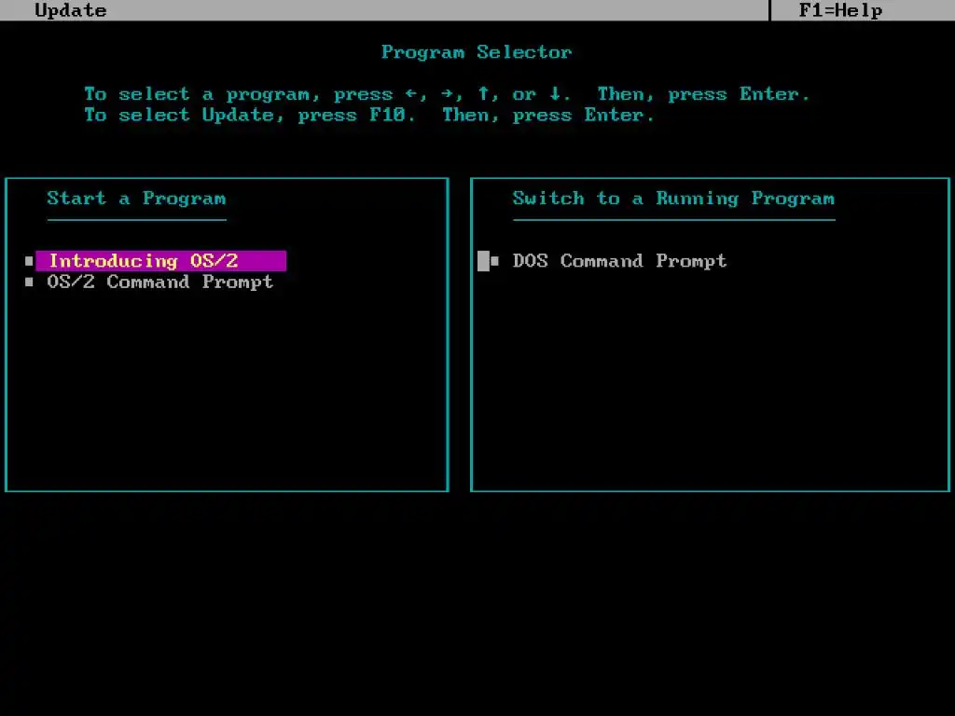Open F1=Help

(840, 10)
